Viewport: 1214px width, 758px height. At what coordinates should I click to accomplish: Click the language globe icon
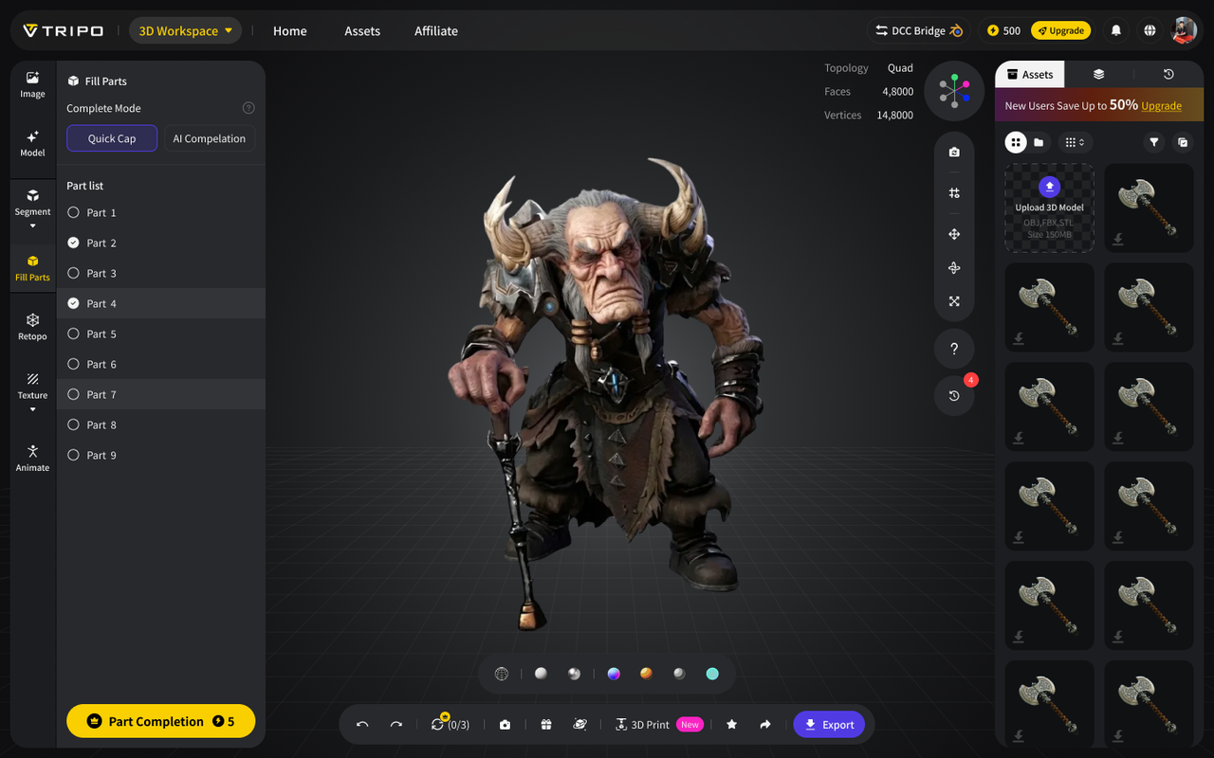[x=1150, y=30]
